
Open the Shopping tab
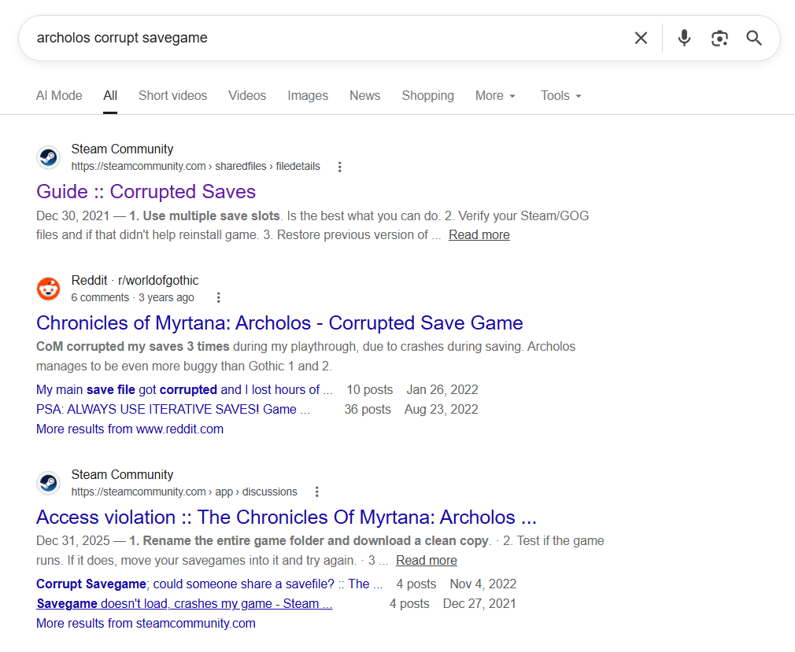428,95
